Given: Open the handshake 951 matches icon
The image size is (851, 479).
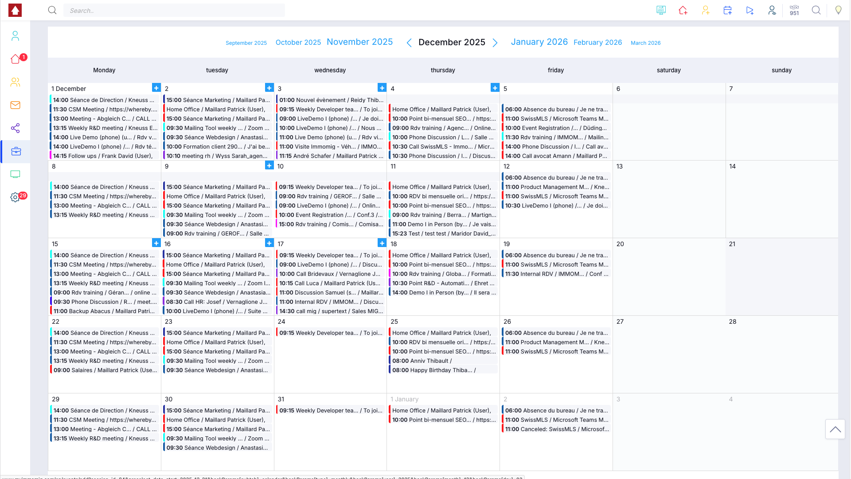Looking at the screenshot, I should (x=794, y=10).
